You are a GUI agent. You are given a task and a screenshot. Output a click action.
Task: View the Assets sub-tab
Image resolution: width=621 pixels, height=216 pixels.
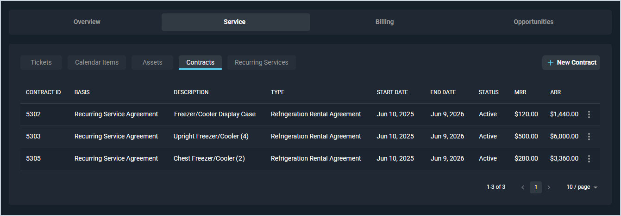coord(152,63)
